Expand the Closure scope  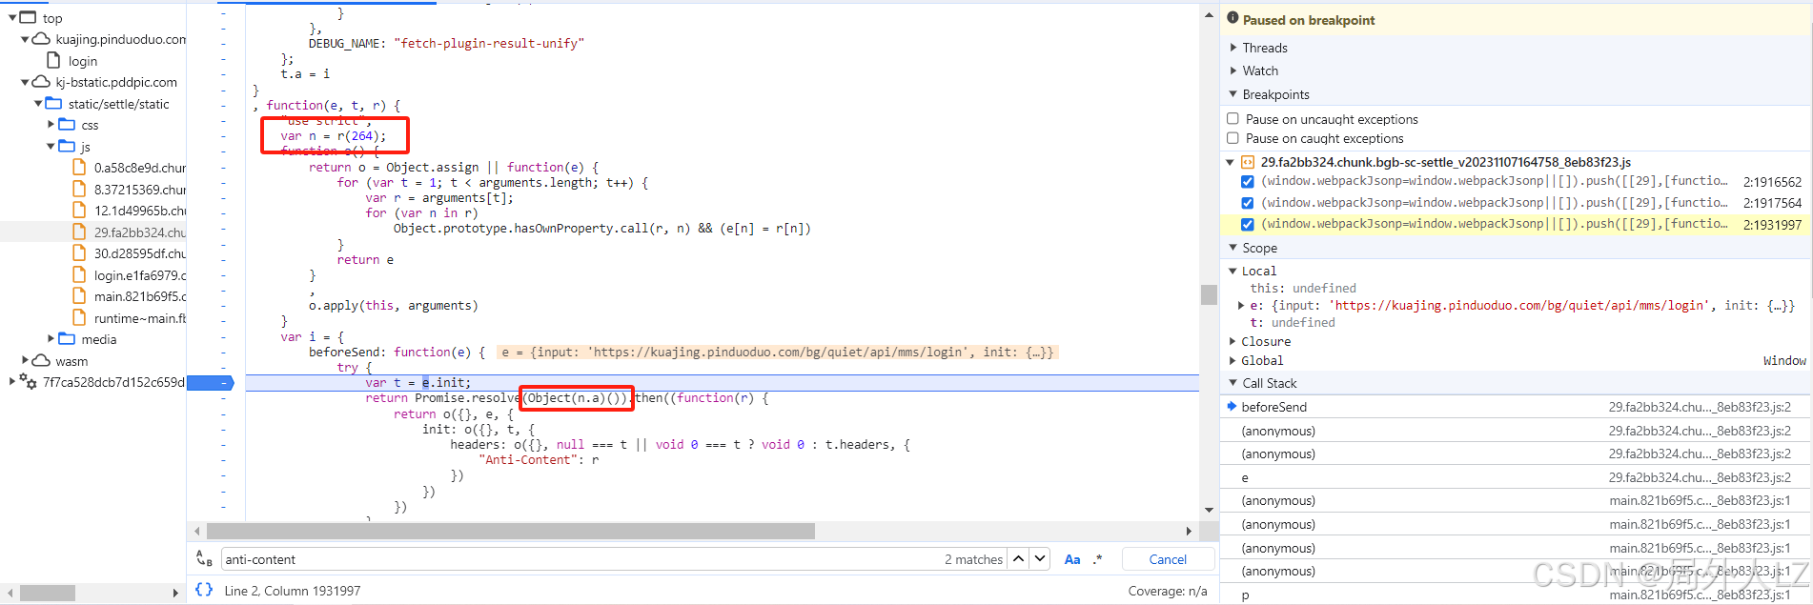coord(1232,341)
